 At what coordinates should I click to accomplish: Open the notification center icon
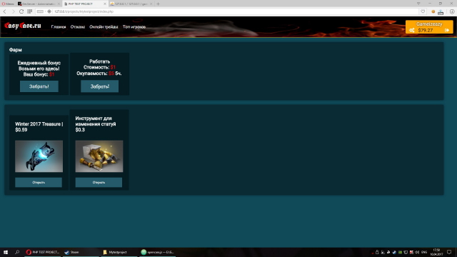[449, 252]
